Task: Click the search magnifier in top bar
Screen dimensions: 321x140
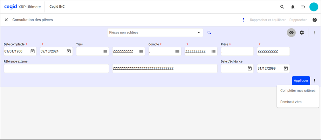Action: pos(282,7)
